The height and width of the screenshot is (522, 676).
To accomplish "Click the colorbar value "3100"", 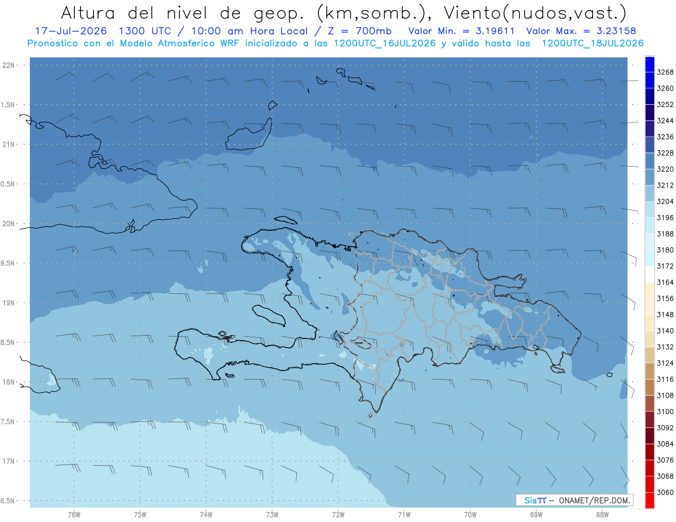I will (665, 412).
